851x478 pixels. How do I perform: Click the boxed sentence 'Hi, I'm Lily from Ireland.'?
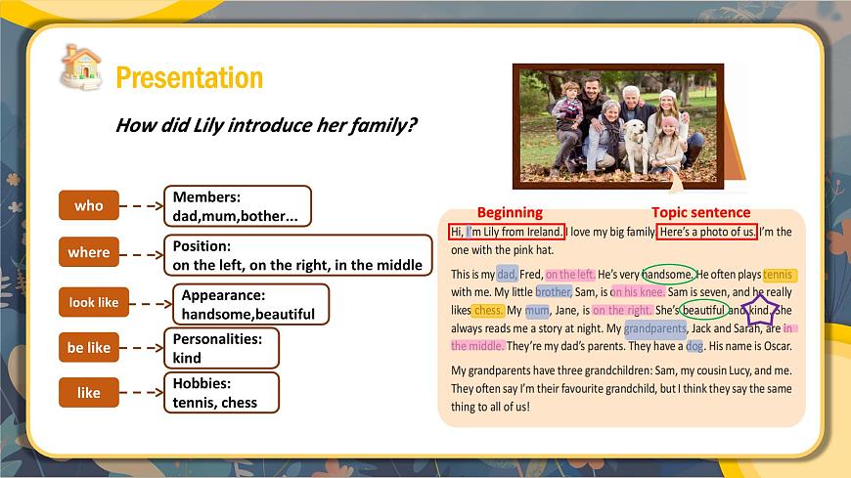tap(507, 232)
